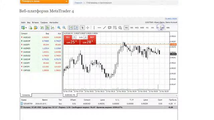Select AUDCHF in the symbols list
214x120 pixels.
click(x=41, y=41)
